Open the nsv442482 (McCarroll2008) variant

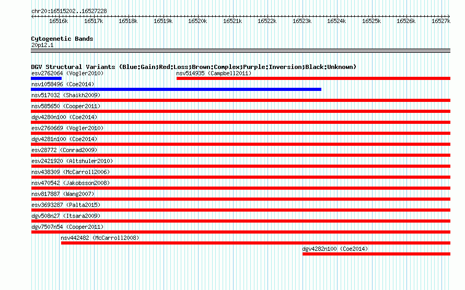coord(100,238)
